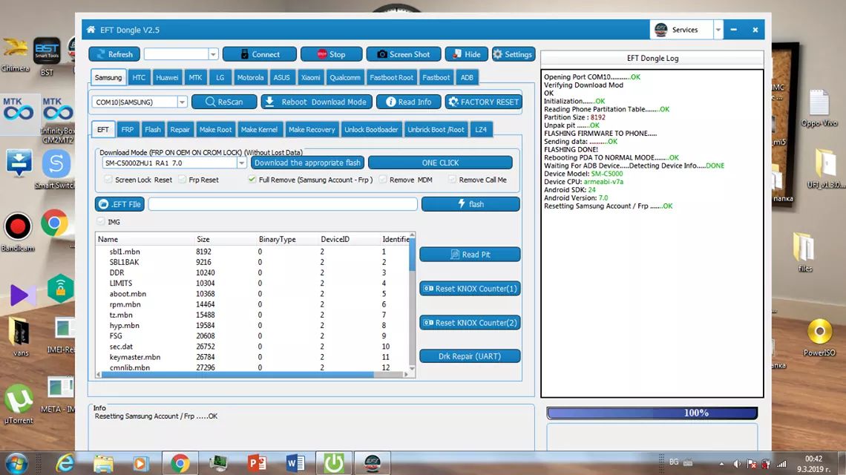Click Read Info button
The height and width of the screenshot is (475, 846).
408,102
